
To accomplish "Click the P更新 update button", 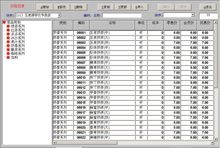I will pos(123,7).
